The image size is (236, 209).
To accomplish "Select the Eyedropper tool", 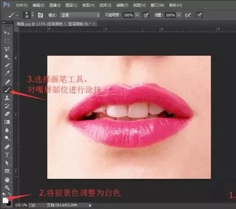I will (7, 73).
